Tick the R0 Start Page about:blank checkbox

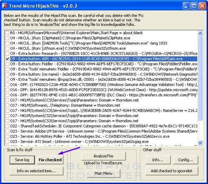(7, 33)
